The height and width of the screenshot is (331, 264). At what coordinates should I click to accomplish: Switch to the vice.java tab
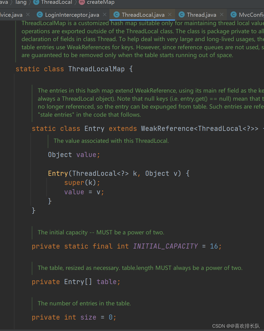pyautogui.click(x=11, y=14)
